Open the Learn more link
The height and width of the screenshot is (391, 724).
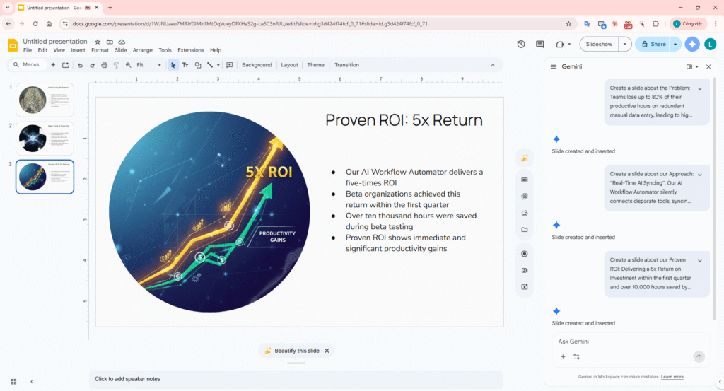click(x=672, y=377)
